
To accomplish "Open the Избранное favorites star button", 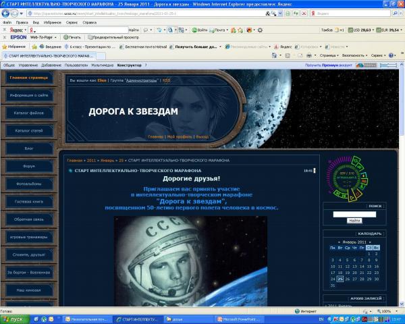I will click(14, 47).
